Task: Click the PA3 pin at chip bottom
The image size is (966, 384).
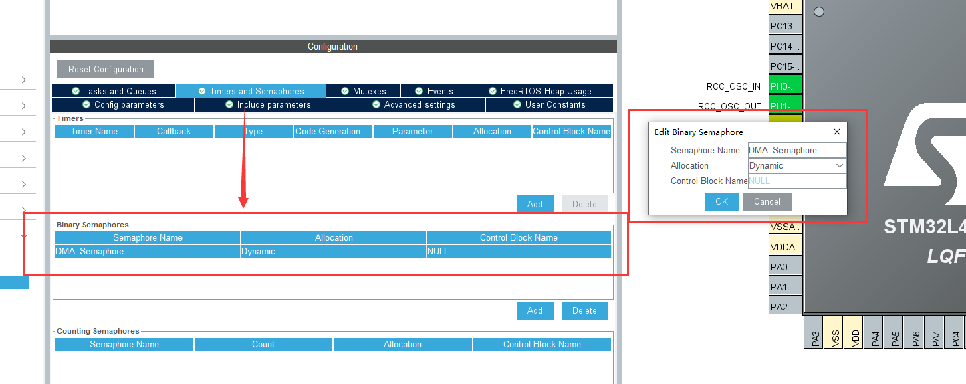Action: tap(814, 332)
